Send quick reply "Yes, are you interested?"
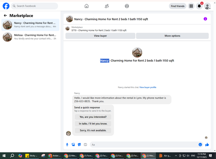The image size is (216, 159). pyautogui.click(x=93, y=117)
